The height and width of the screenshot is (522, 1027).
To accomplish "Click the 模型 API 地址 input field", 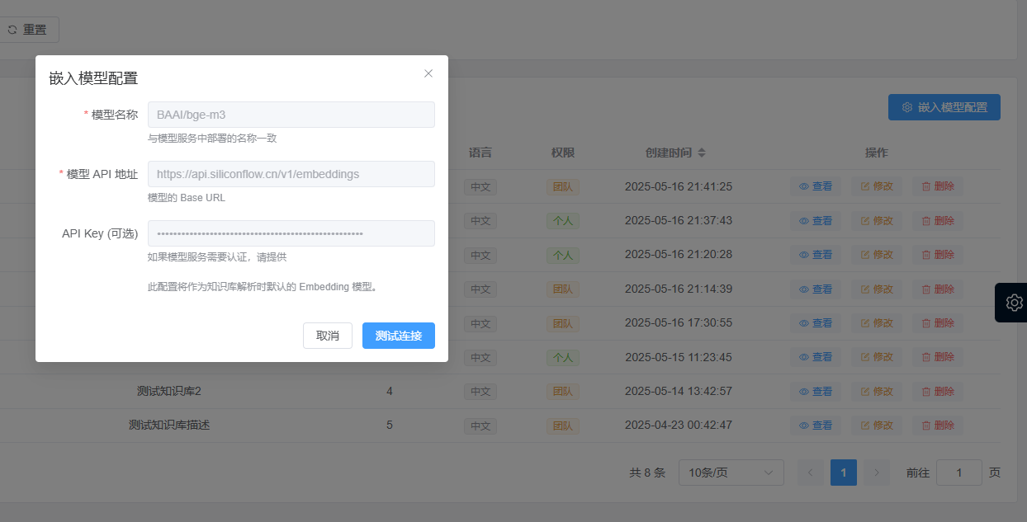I will coord(291,174).
